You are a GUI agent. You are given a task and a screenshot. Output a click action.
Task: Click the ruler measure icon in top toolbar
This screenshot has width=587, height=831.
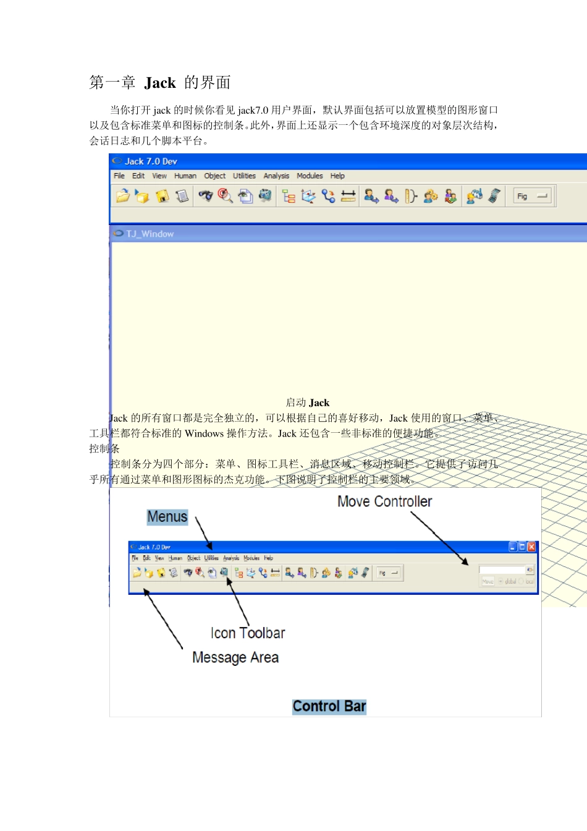coord(348,196)
